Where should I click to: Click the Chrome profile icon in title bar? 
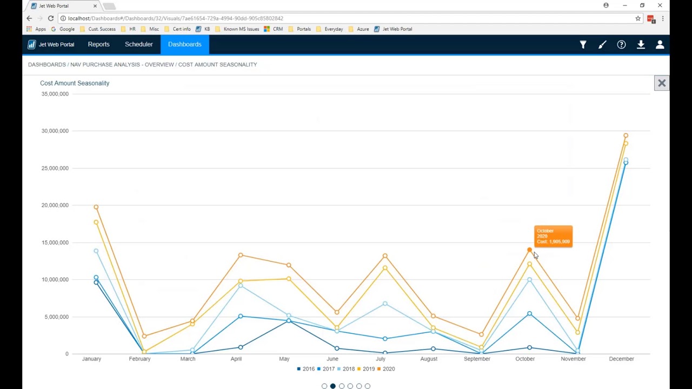606,5
